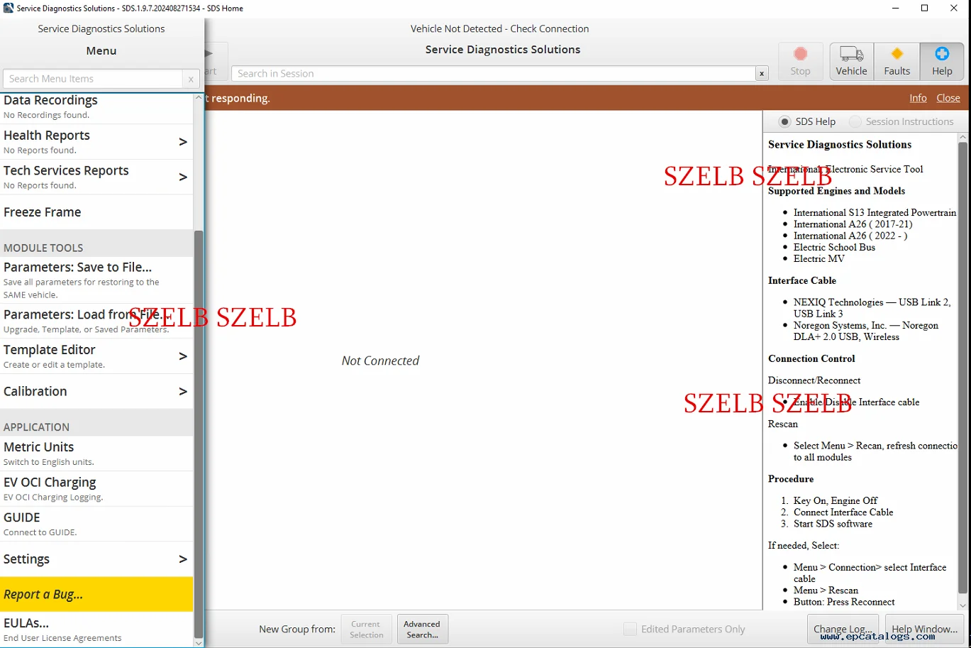Click the menu scrollbar up arrow
This screenshot has height=648, width=971.
(199, 97)
